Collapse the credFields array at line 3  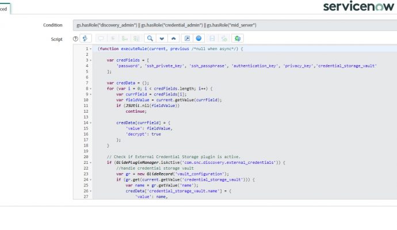(90, 60)
